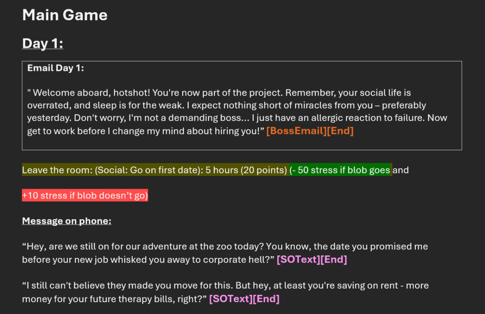Click the yellow-highlighted "Leave the room" text
Viewport: 485px width, 314px height.
57,170
